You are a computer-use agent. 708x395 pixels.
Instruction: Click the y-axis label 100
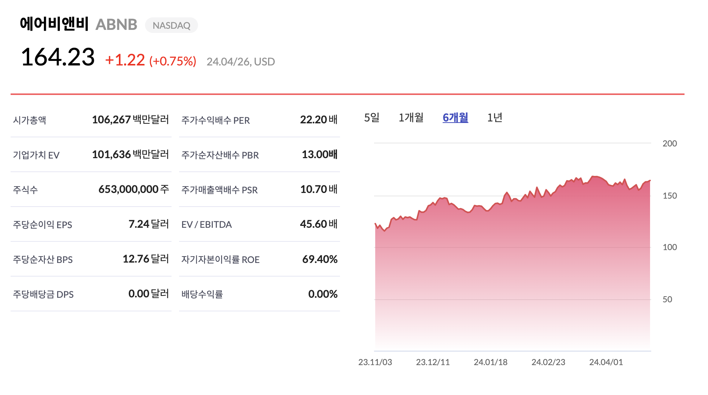pyautogui.click(x=670, y=247)
